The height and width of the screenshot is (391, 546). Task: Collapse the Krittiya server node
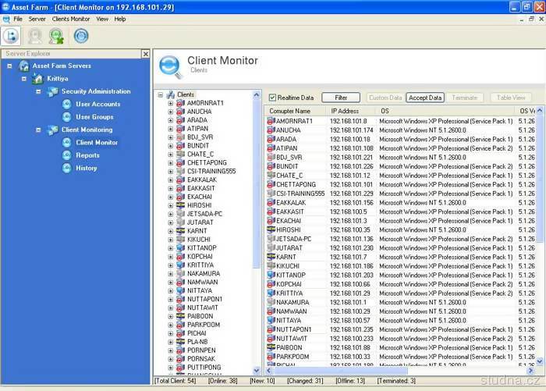coord(23,79)
